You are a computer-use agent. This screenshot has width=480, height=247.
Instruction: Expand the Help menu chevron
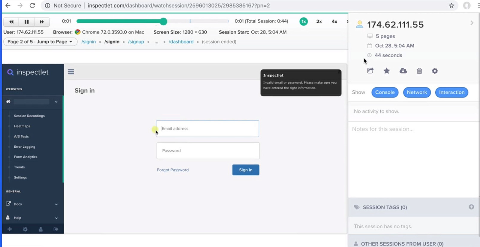click(x=56, y=218)
